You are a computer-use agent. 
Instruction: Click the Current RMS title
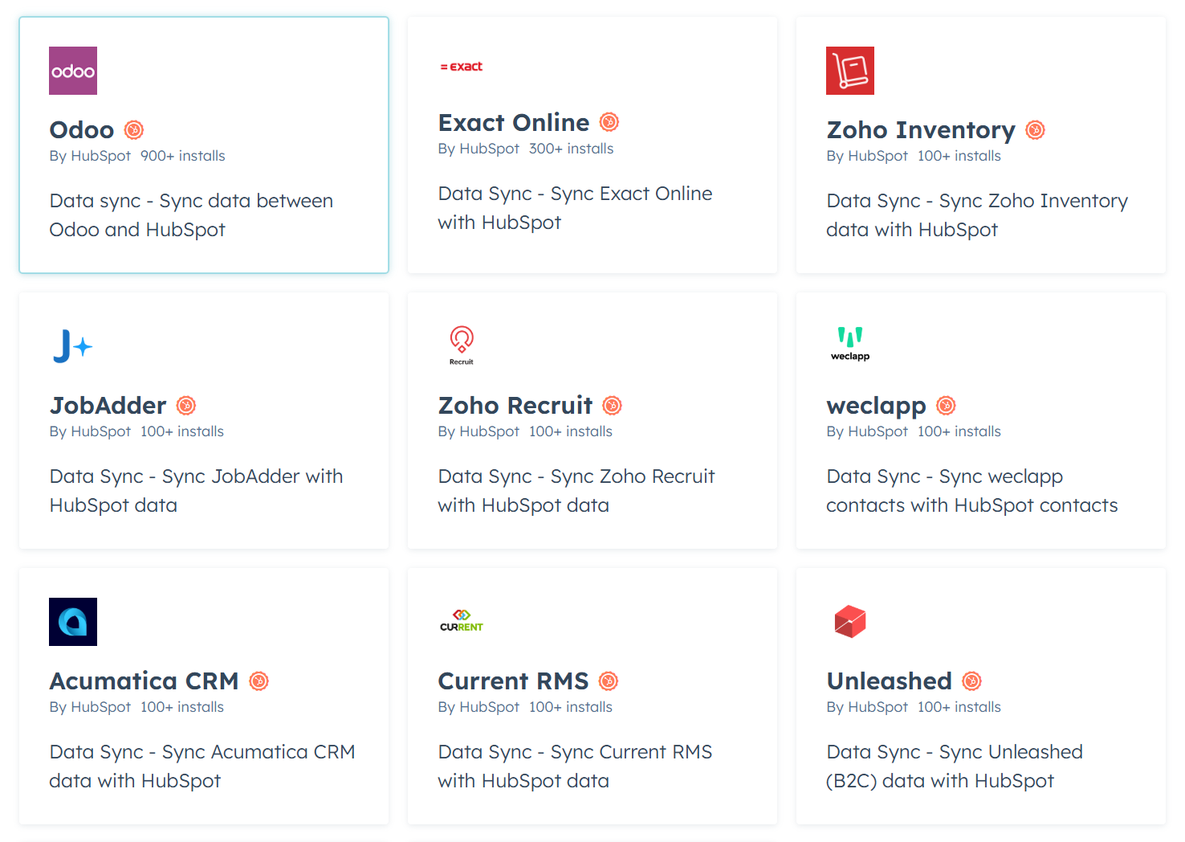(513, 681)
